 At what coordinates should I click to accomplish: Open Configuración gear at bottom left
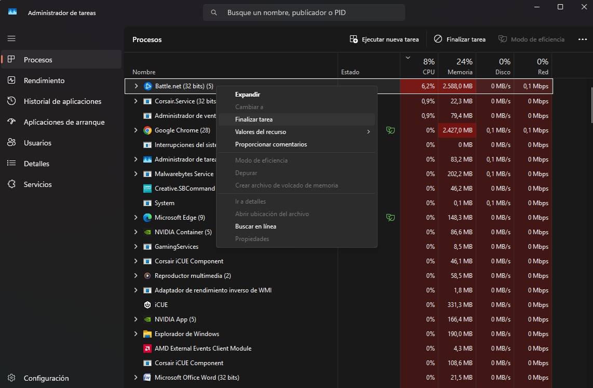12,378
